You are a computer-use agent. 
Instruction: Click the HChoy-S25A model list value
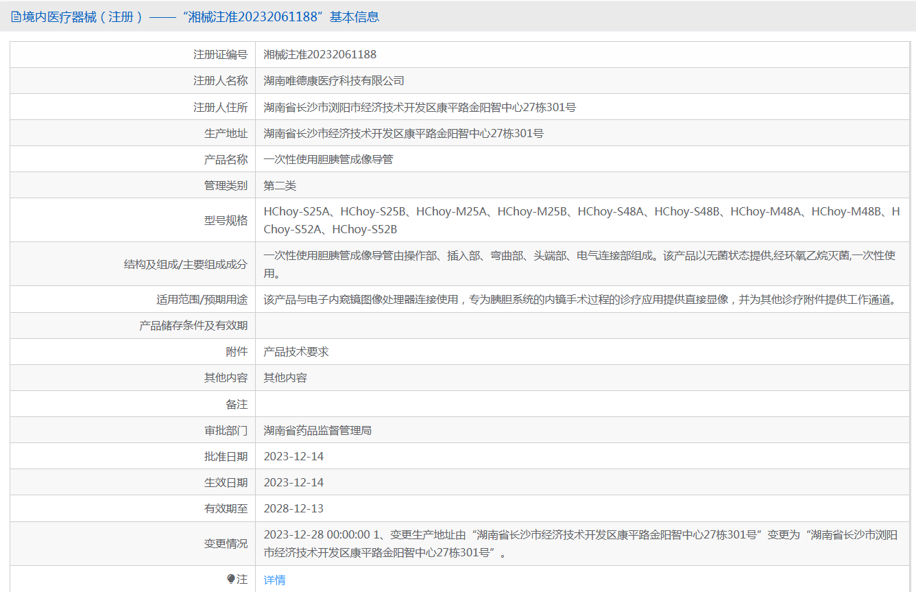(x=581, y=221)
